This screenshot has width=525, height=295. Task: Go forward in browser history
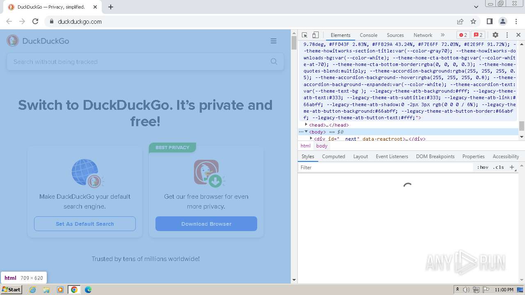coord(22,21)
